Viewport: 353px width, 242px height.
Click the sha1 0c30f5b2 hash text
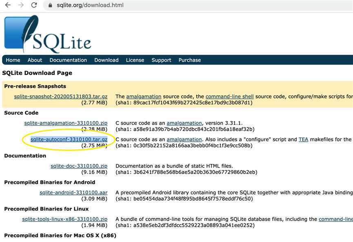coord(184,146)
